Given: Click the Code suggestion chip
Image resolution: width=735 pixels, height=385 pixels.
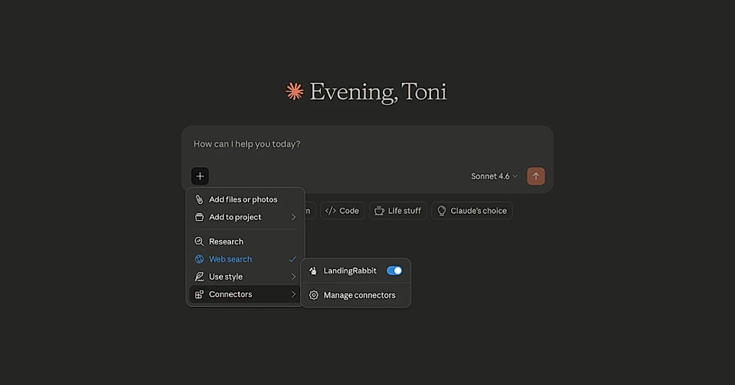Looking at the screenshot, I should point(342,211).
